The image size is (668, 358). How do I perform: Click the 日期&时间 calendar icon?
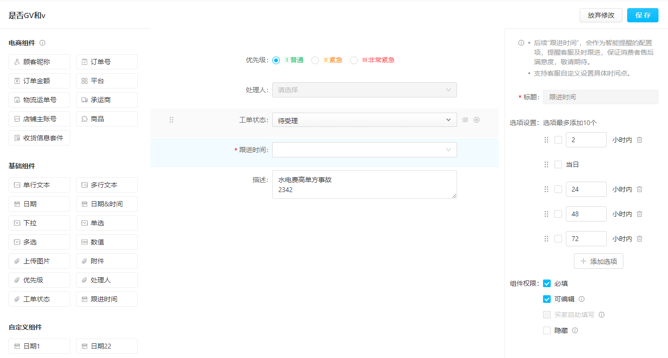coord(85,204)
